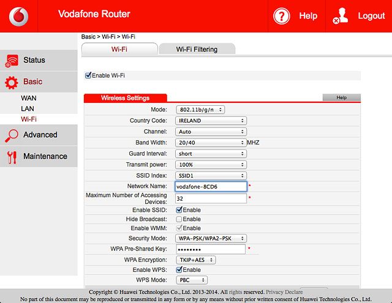Click the Advanced magnifier icon
This screenshot has height=303, width=392.
[x=12, y=136]
